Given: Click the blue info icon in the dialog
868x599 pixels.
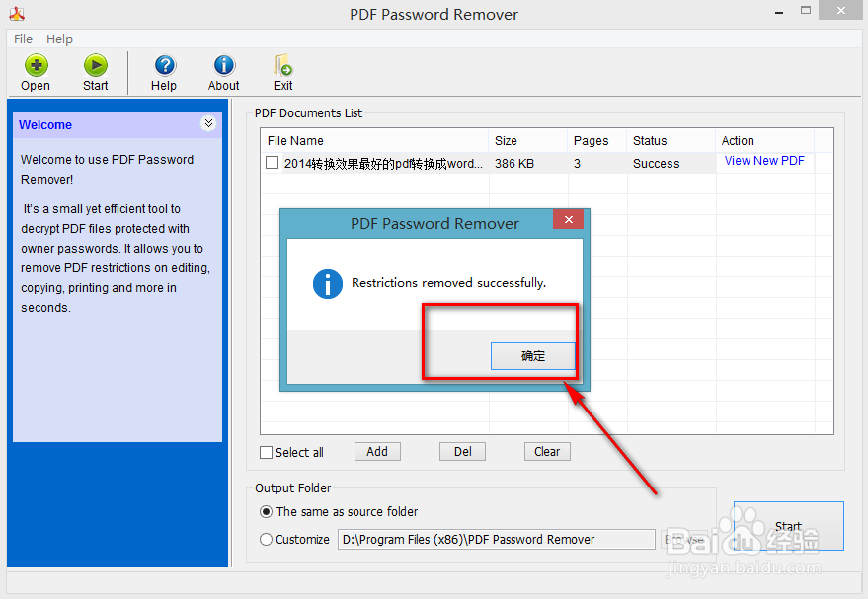Looking at the screenshot, I should [328, 284].
